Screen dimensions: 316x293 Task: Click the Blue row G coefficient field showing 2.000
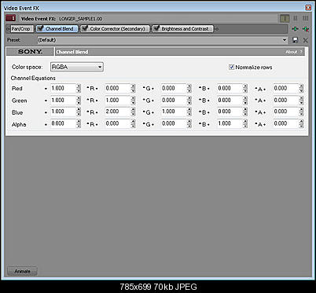click(x=118, y=112)
